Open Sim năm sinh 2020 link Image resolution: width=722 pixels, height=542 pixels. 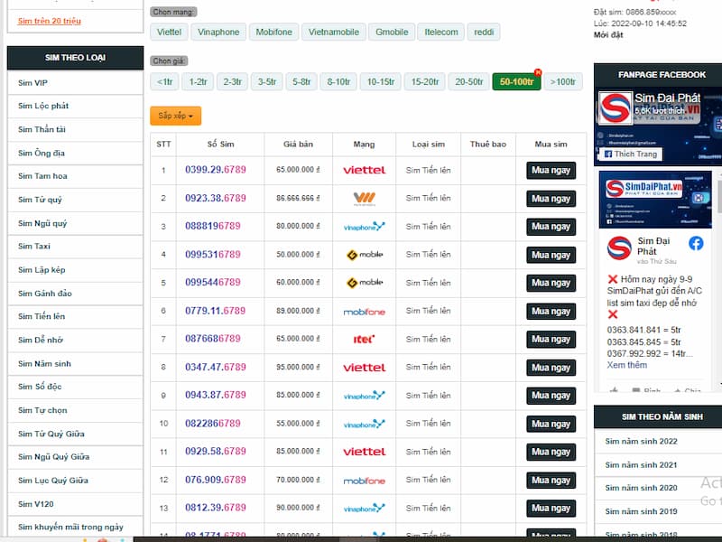click(641, 488)
